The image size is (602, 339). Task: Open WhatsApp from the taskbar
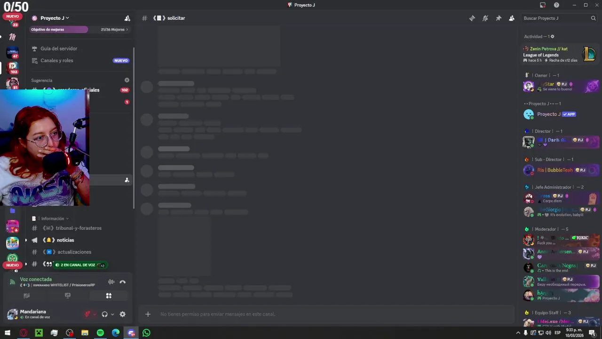[x=147, y=333]
